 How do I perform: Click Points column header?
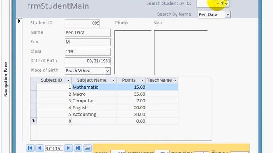coord(131,80)
